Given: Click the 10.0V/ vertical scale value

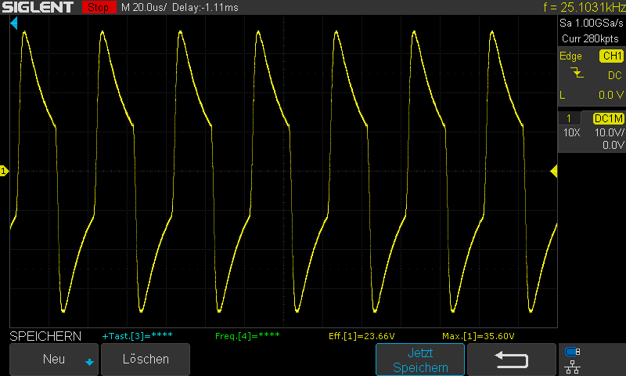Looking at the screenshot, I should click(x=610, y=132).
